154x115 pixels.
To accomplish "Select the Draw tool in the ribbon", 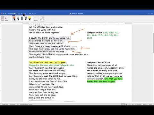I will point(3,19).
